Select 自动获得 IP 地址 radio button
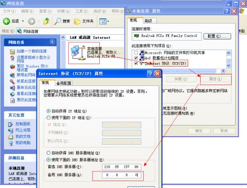This screenshot has width=247, height=188. coord(48,111)
